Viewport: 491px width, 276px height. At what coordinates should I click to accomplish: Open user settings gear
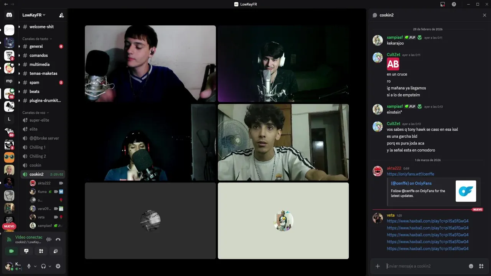click(x=58, y=266)
